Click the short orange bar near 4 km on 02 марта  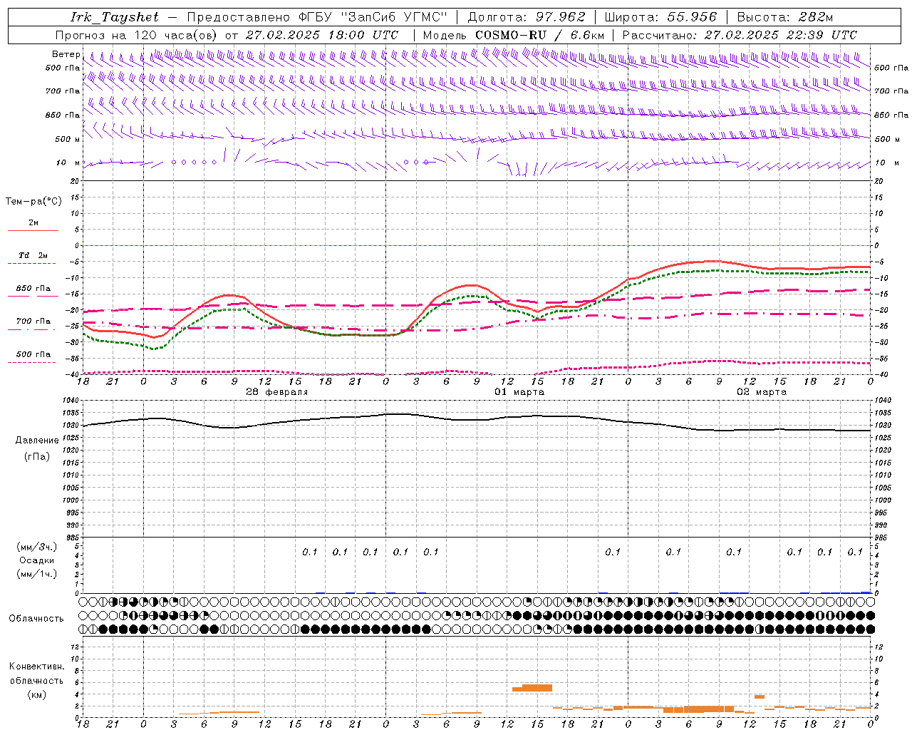point(760,696)
